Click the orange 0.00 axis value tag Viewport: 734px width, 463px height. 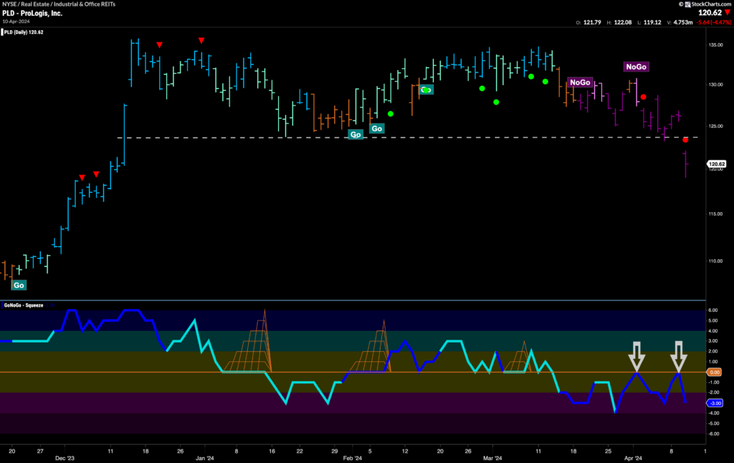tap(713, 373)
